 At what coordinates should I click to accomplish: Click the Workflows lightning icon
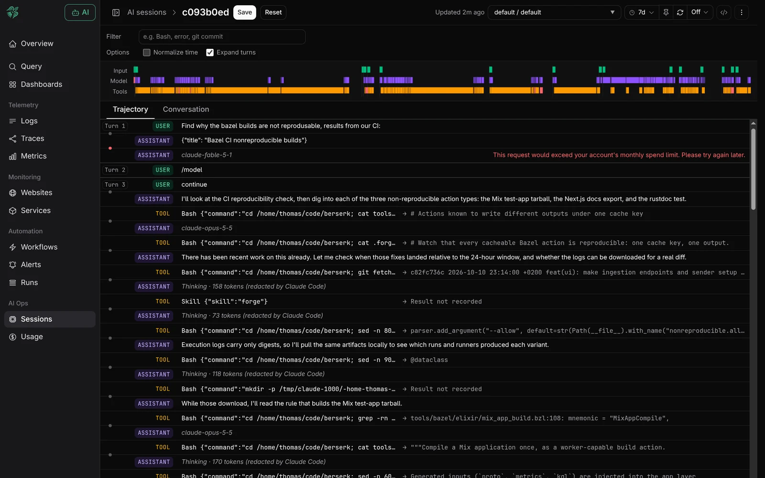point(13,247)
